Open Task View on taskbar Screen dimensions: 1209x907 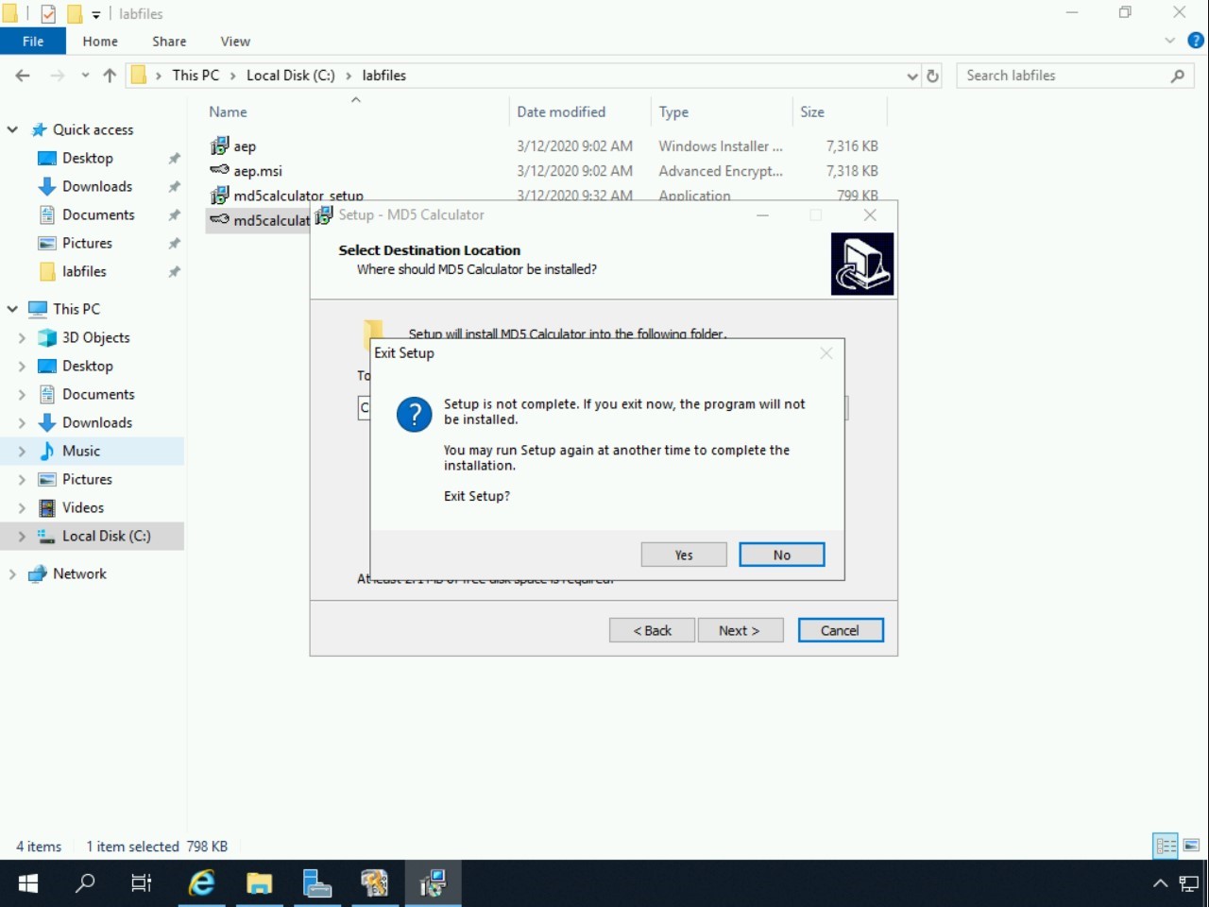pos(142,883)
